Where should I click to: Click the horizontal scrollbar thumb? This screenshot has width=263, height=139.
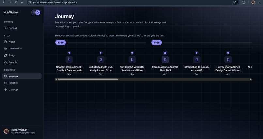[x=88, y=79]
